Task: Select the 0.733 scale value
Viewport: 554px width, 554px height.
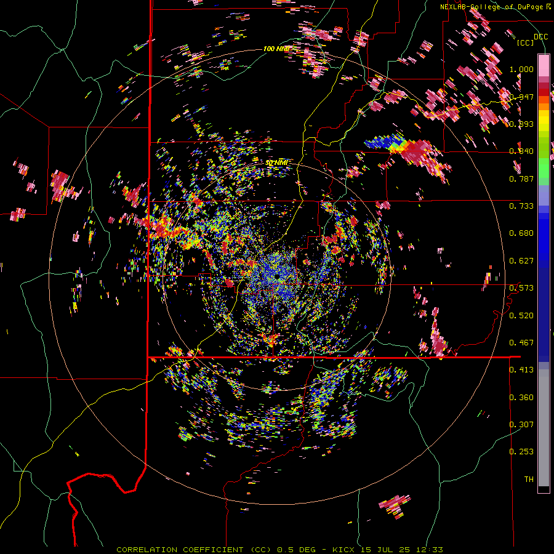Action: 521,206
